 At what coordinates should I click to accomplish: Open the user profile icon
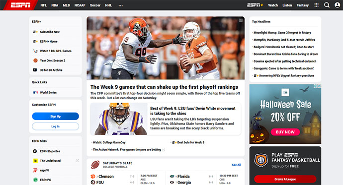[x=338, y=5]
